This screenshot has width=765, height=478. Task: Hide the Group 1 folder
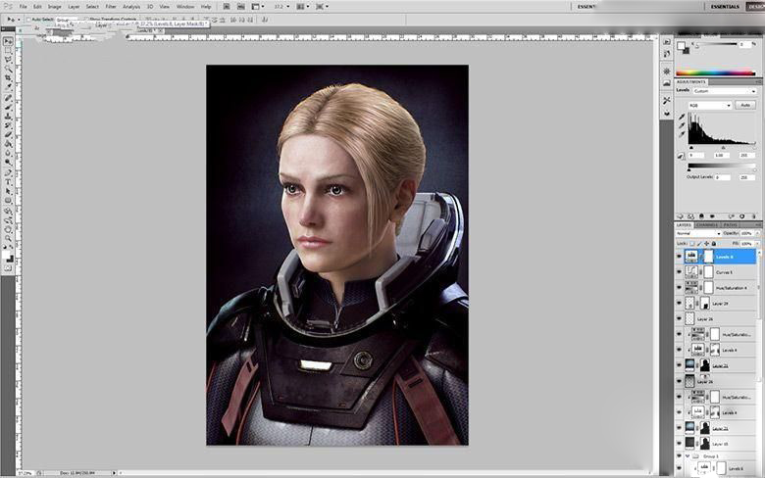679,456
